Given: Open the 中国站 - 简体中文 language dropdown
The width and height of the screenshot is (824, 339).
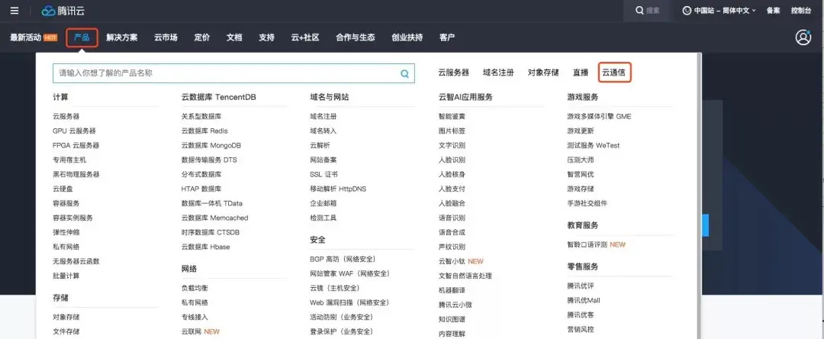Looking at the screenshot, I should (719, 11).
